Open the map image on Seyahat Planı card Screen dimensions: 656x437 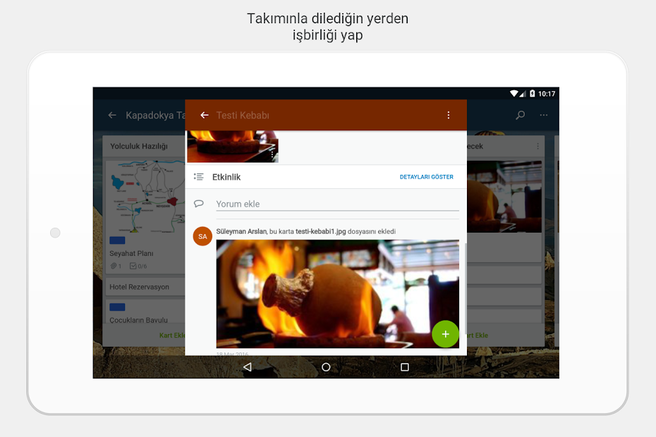[145, 197]
